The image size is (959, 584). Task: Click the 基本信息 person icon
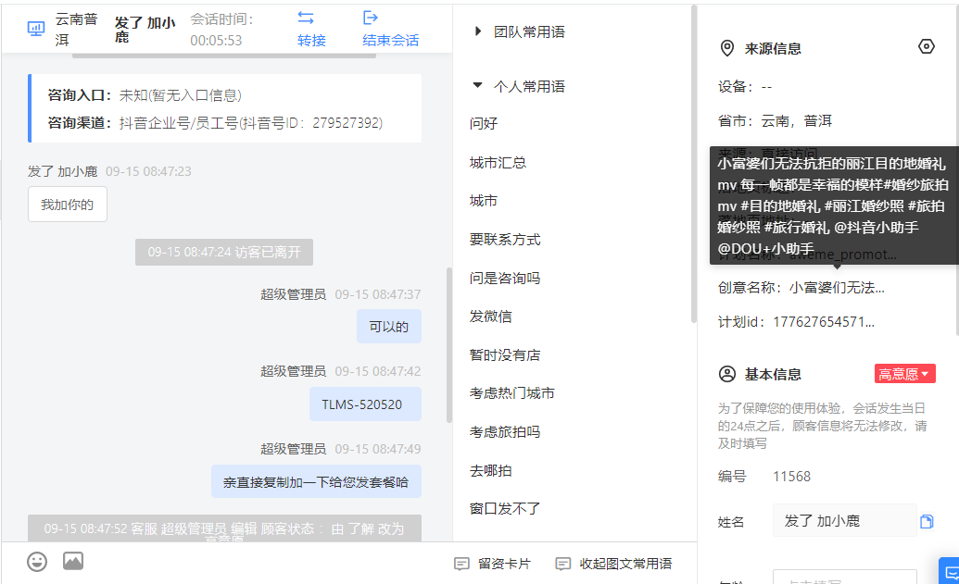(x=726, y=374)
